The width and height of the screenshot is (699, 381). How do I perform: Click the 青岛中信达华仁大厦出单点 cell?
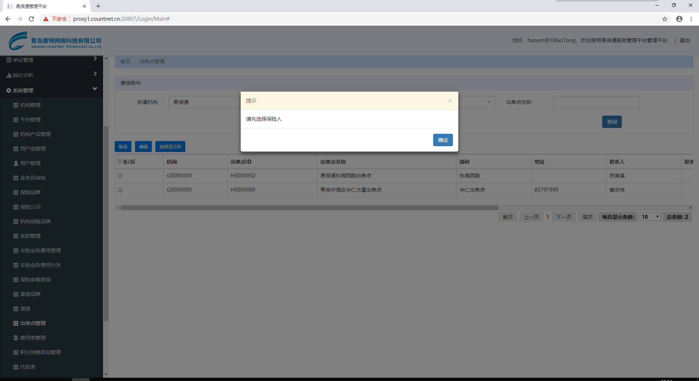pos(387,190)
